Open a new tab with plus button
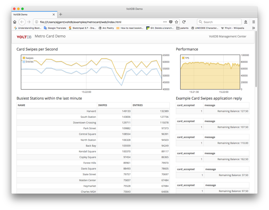 [61, 14]
